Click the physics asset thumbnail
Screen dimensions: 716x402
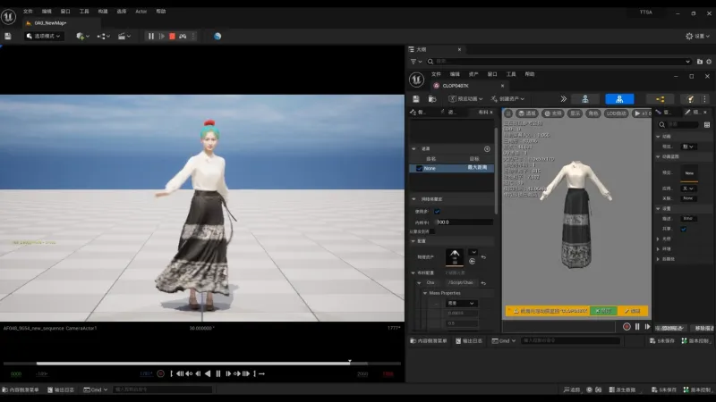tap(455, 257)
